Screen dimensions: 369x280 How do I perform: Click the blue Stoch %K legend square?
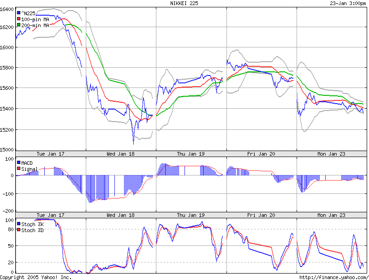18,224
